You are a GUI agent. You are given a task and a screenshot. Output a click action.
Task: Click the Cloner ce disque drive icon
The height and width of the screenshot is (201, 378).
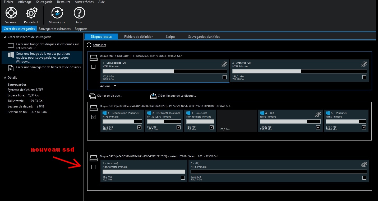92,96
